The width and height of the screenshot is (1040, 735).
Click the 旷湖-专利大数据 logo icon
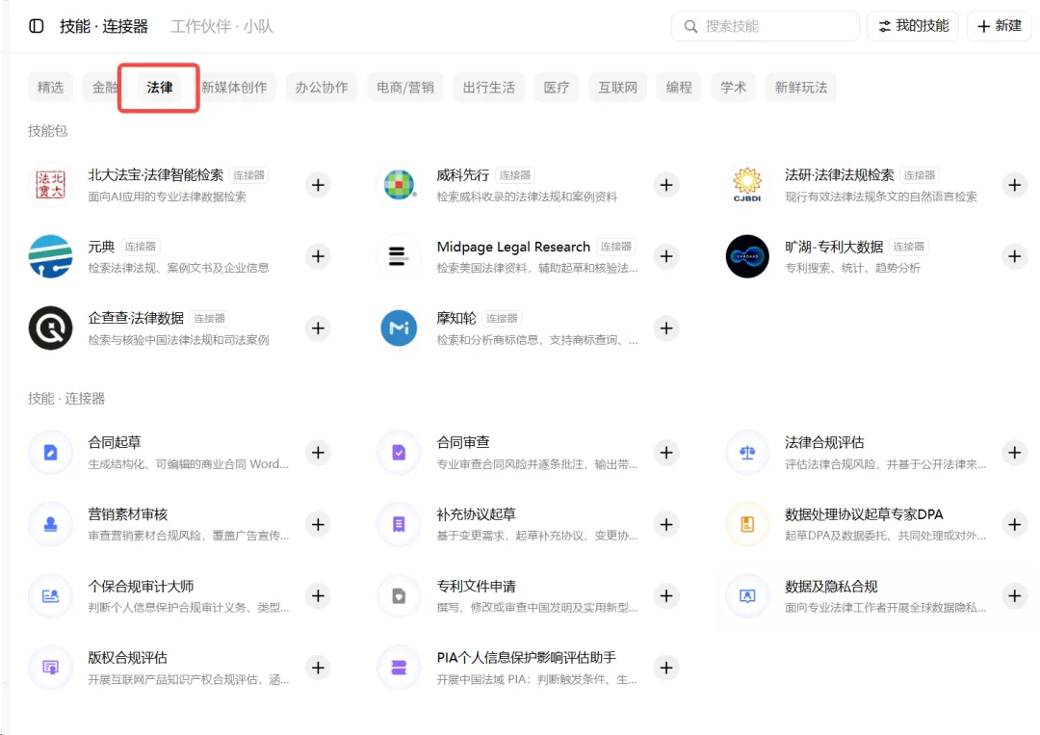pos(747,256)
